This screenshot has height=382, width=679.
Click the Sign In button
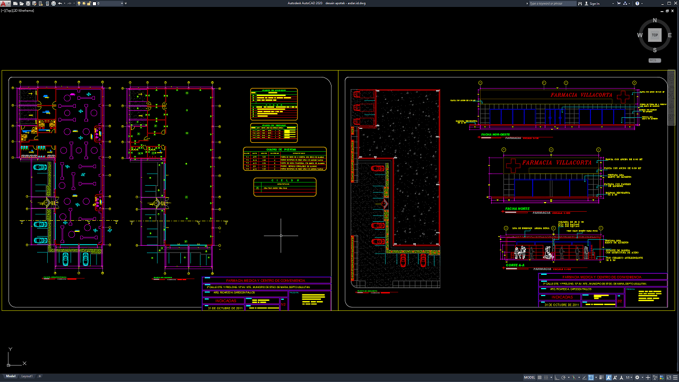pyautogui.click(x=594, y=3)
